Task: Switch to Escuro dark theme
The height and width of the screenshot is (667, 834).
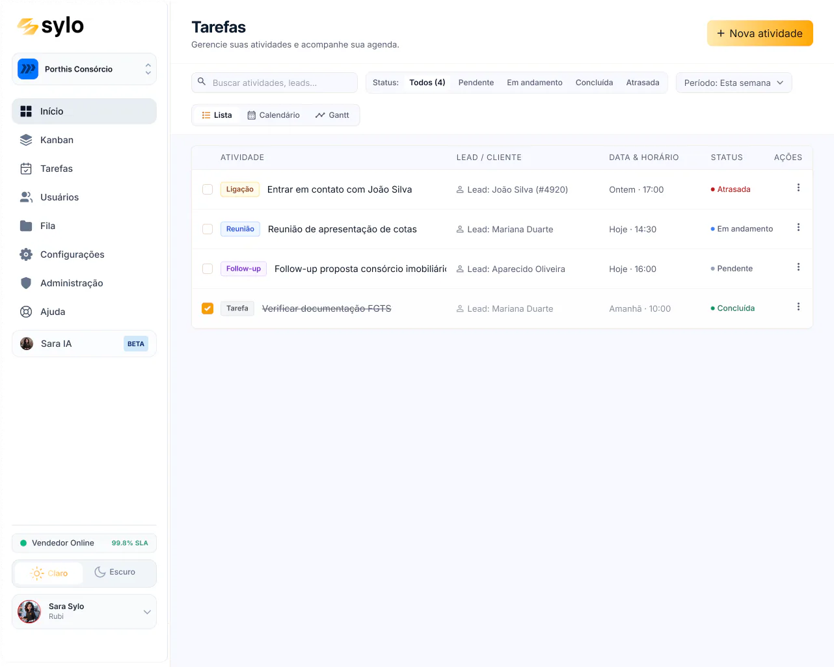Action: (115, 572)
